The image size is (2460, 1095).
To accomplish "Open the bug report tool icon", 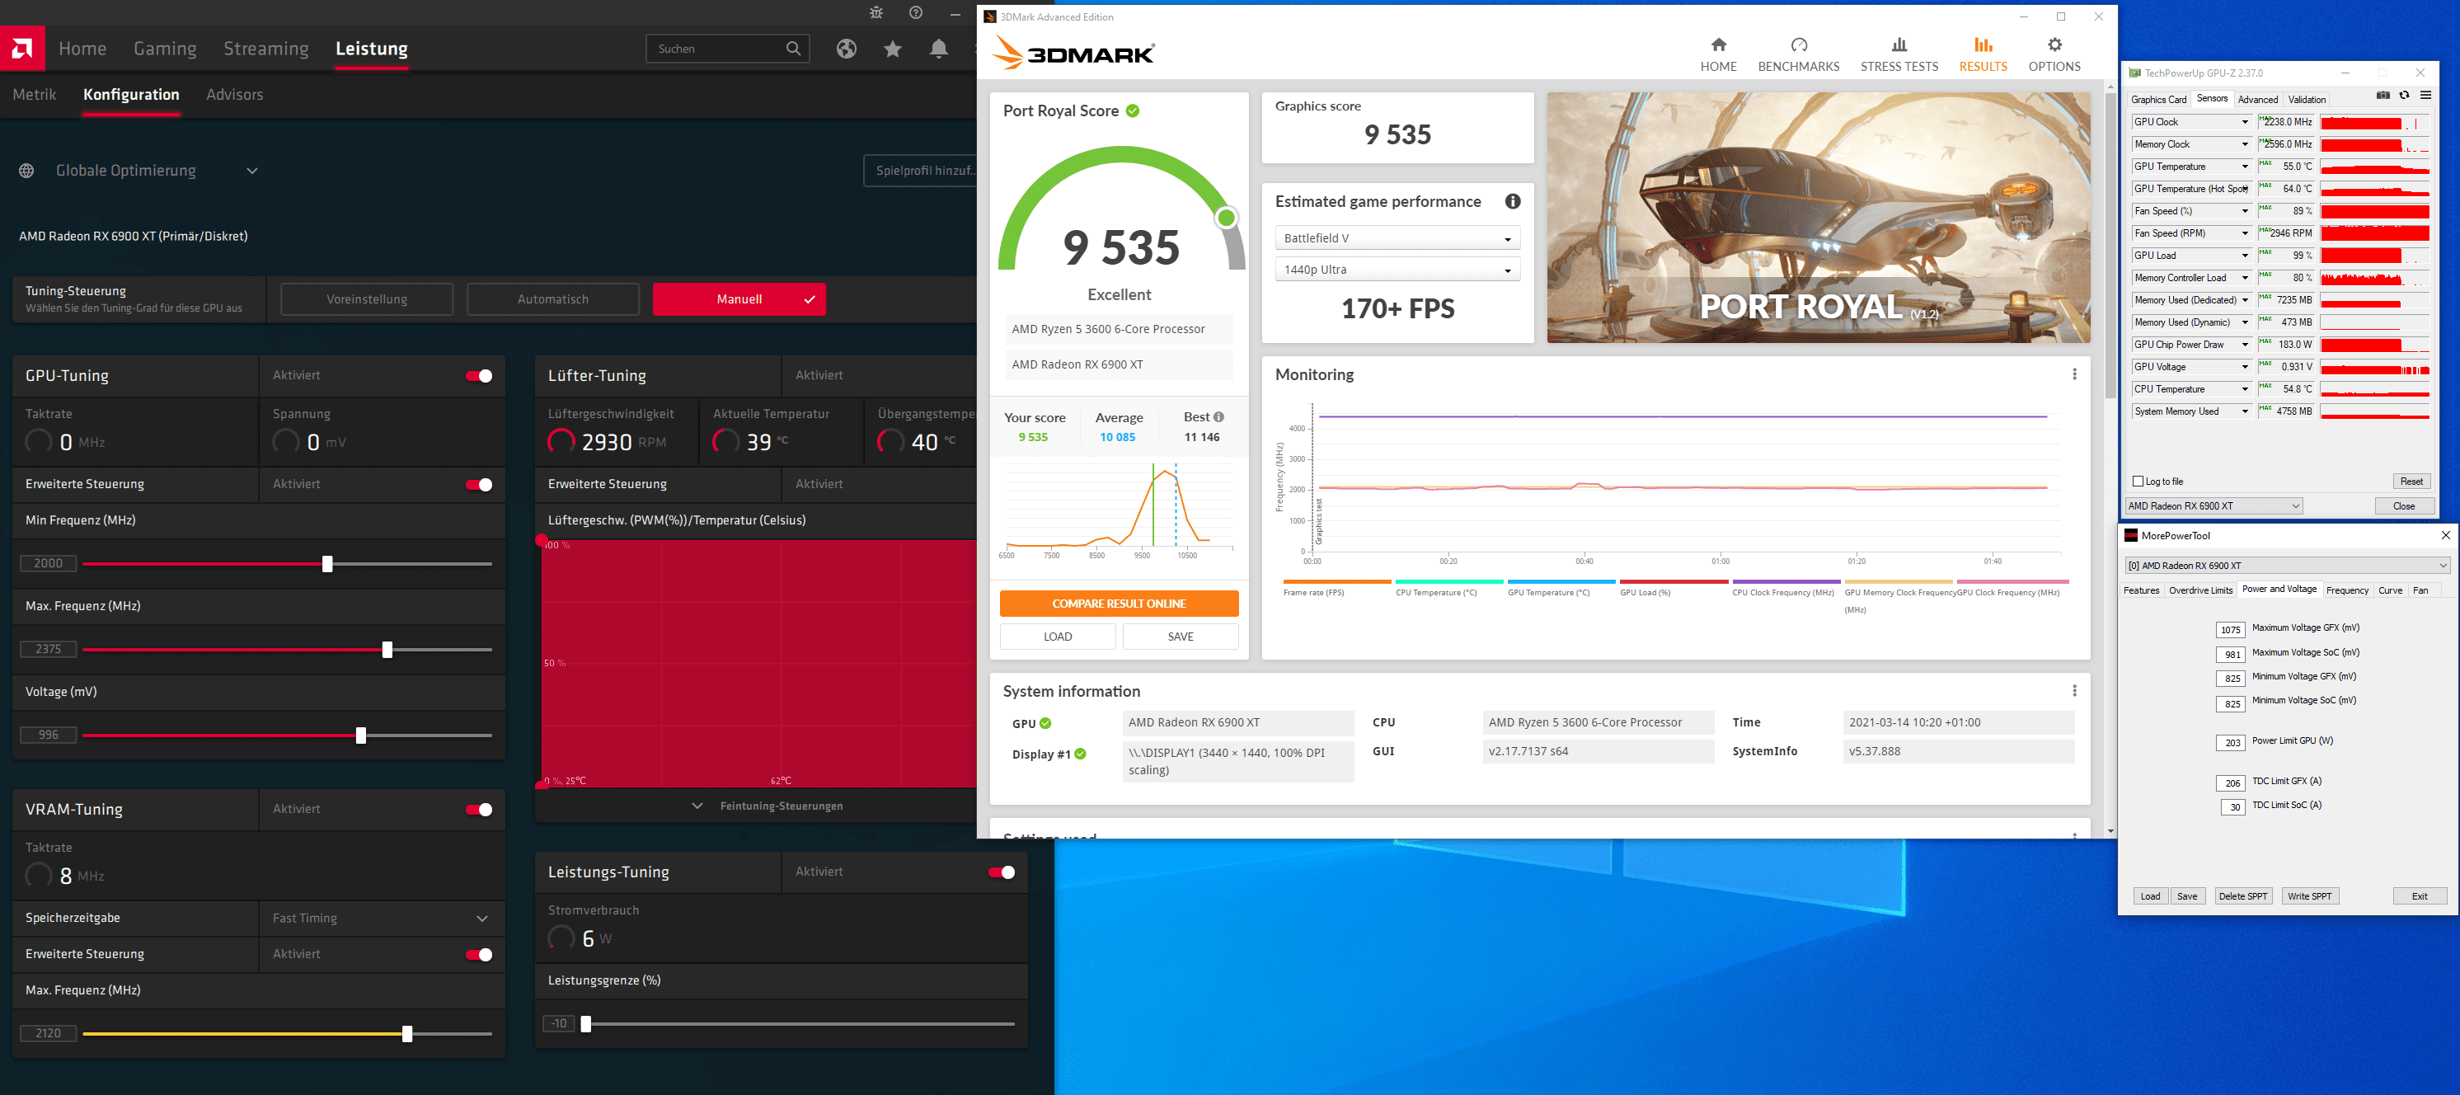I will pyautogui.click(x=876, y=12).
